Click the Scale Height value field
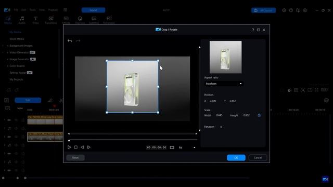Screen dimensions: 333x187 [x=247, y=115]
